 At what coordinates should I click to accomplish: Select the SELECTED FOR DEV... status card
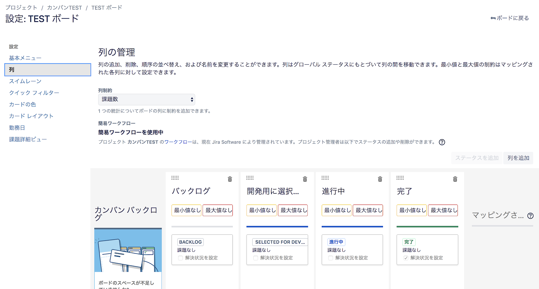coord(277,250)
